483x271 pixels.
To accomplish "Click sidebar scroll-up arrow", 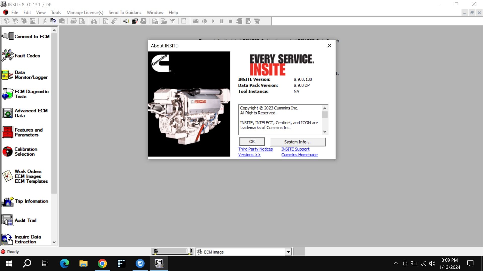I will 54,30.
